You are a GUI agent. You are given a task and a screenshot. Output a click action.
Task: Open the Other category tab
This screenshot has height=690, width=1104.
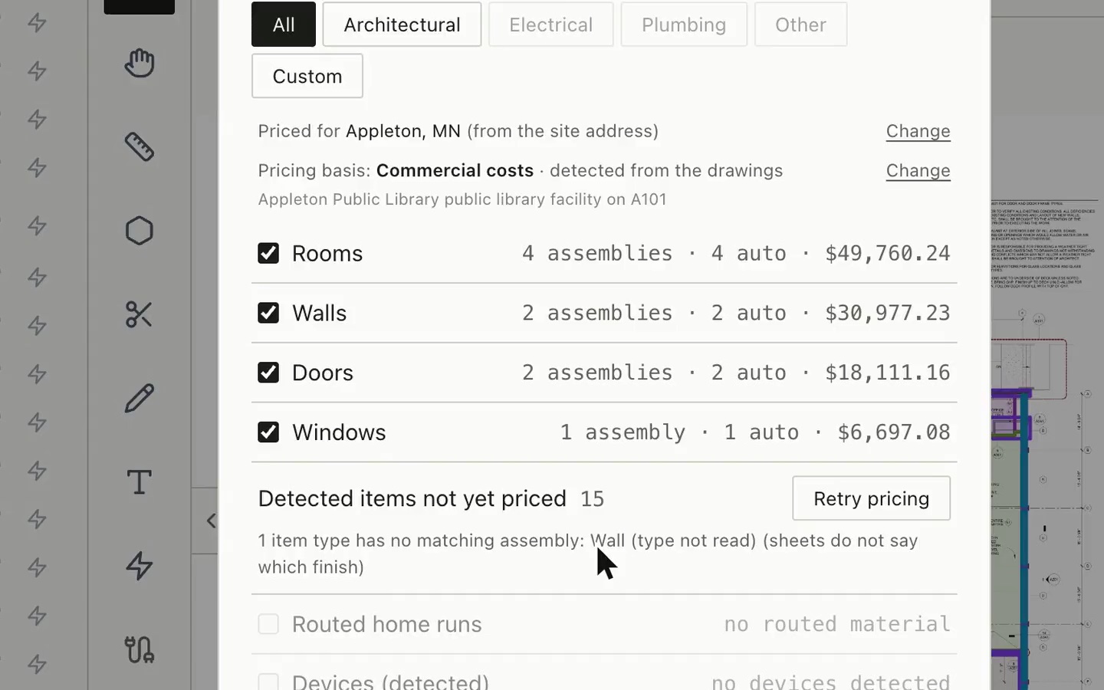800,25
